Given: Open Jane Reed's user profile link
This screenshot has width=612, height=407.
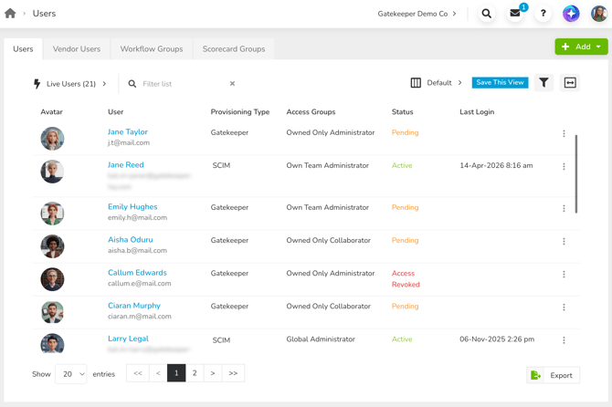Looking at the screenshot, I should pyautogui.click(x=126, y=165).
